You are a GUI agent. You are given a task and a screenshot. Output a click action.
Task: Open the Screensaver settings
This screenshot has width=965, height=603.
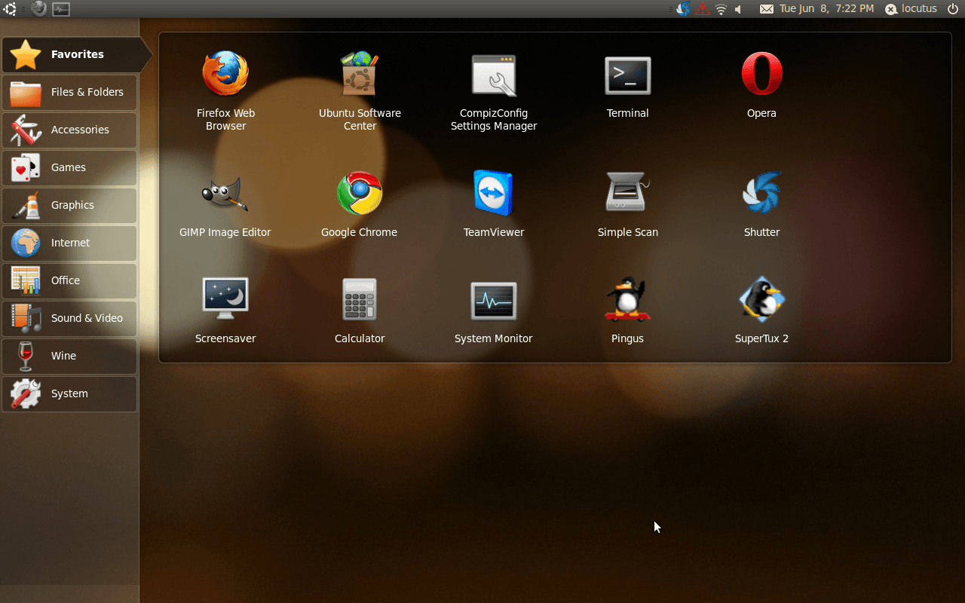tap(225, 310)
